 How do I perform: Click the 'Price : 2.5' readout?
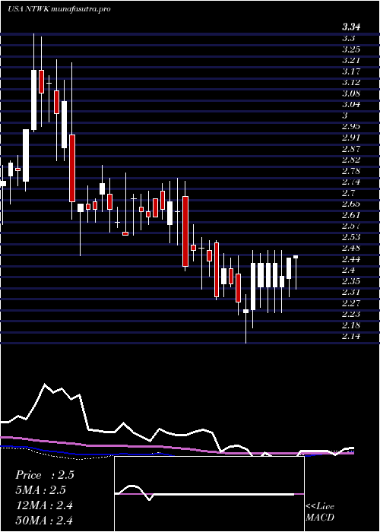44,475
